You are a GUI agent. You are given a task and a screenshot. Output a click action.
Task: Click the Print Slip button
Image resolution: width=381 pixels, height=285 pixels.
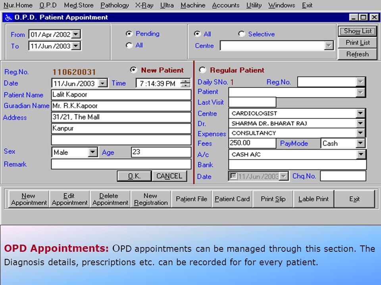[x=273, y=199]
